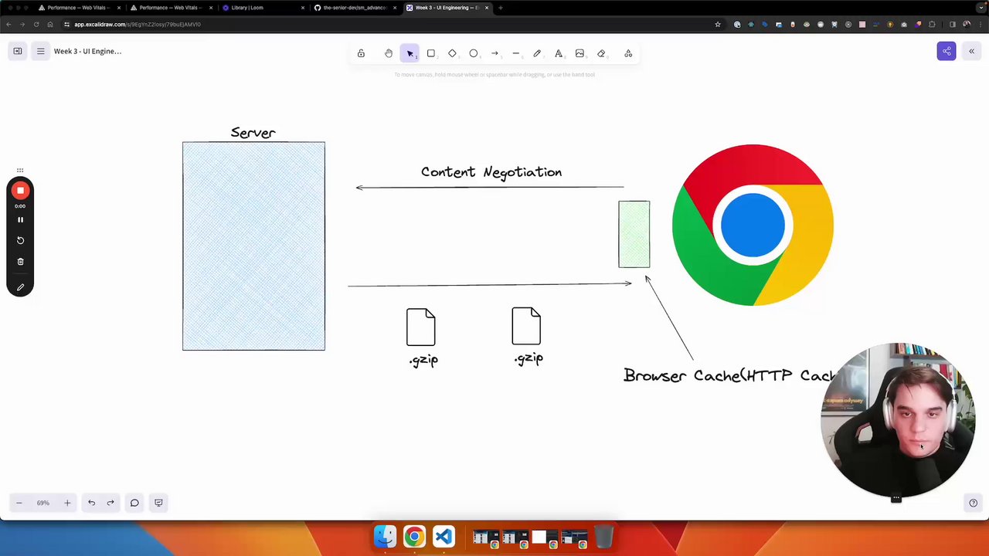Select the left .gzip file icon
The image size is (989, 556).
point(421,327)
